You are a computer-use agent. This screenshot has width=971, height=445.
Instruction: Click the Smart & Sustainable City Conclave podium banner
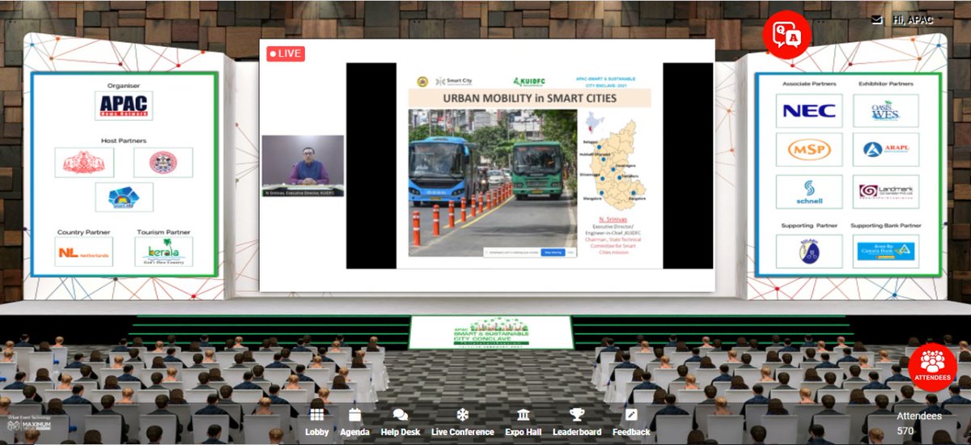490,333
